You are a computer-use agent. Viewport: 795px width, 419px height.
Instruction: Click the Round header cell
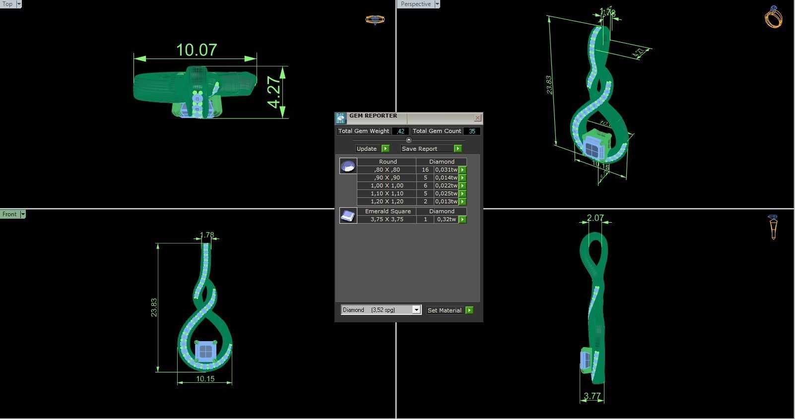388,162
